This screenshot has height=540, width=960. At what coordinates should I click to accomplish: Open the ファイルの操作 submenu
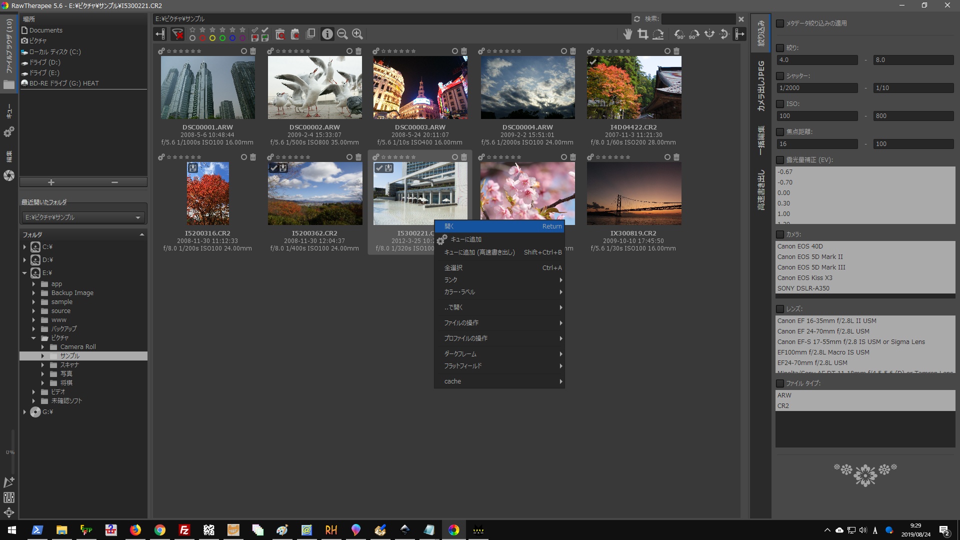(499, 323)
